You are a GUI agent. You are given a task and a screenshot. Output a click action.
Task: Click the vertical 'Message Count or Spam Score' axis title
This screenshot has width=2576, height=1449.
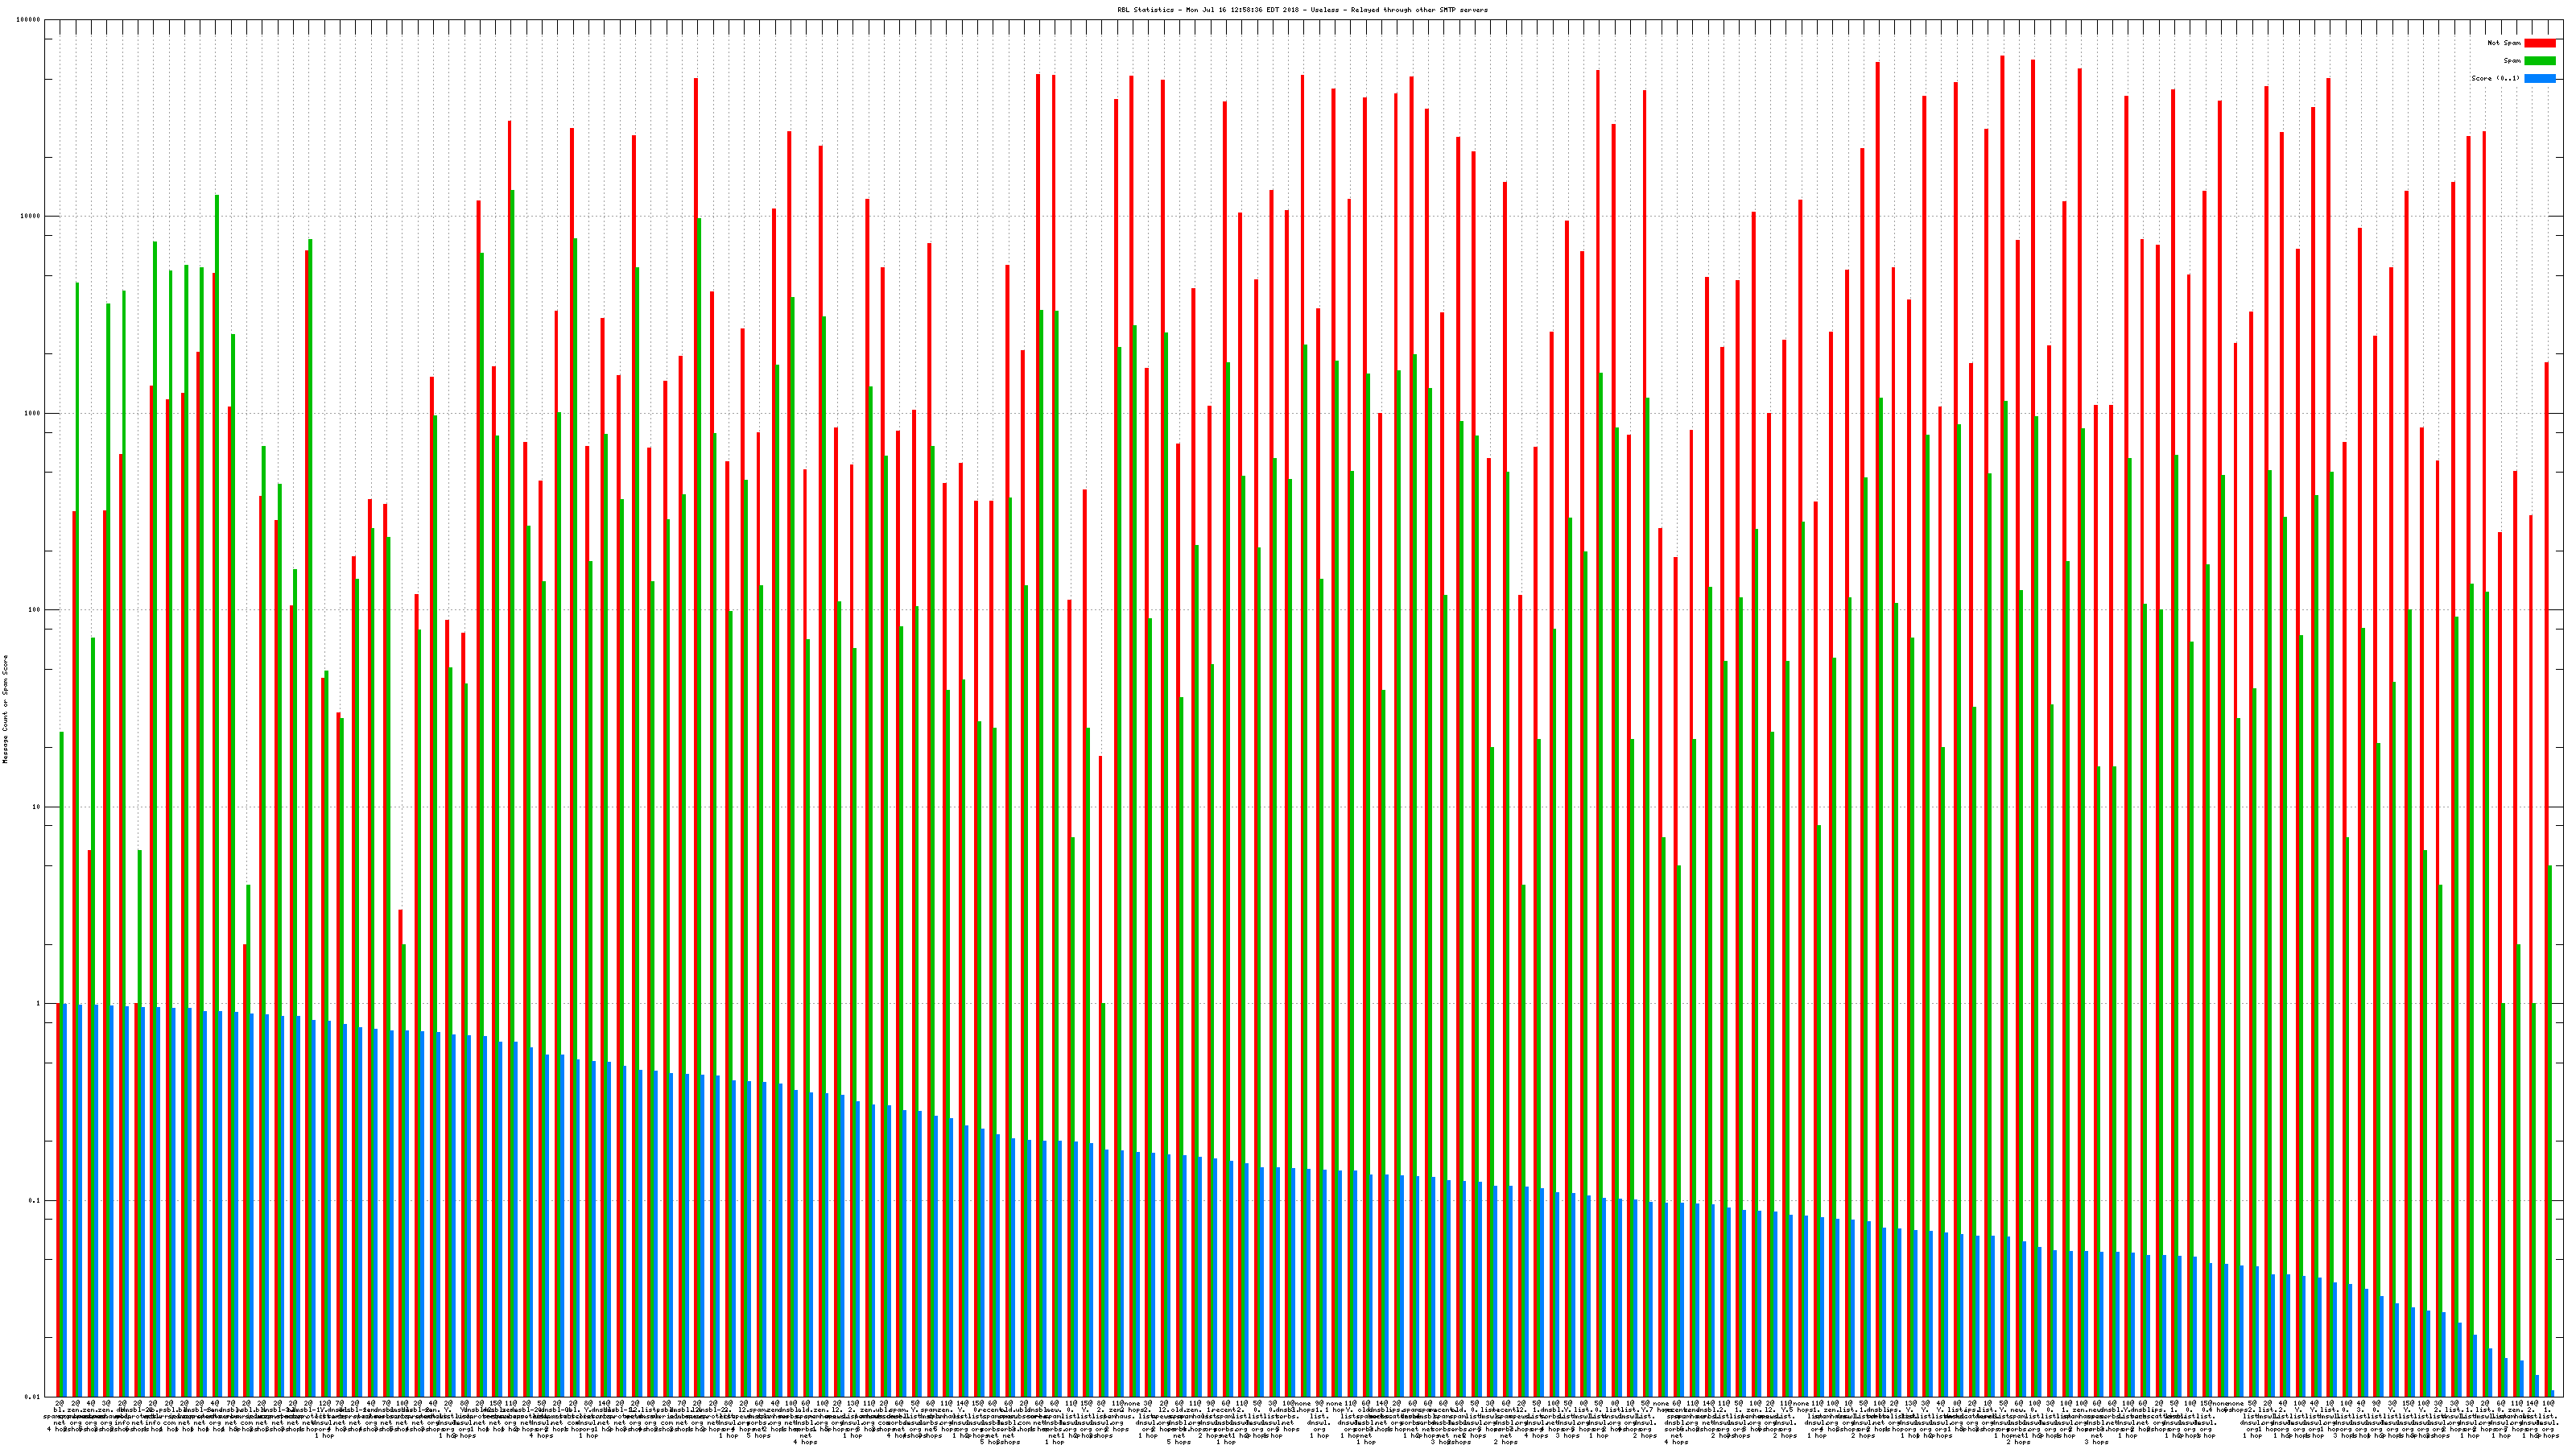pos(5,709)
